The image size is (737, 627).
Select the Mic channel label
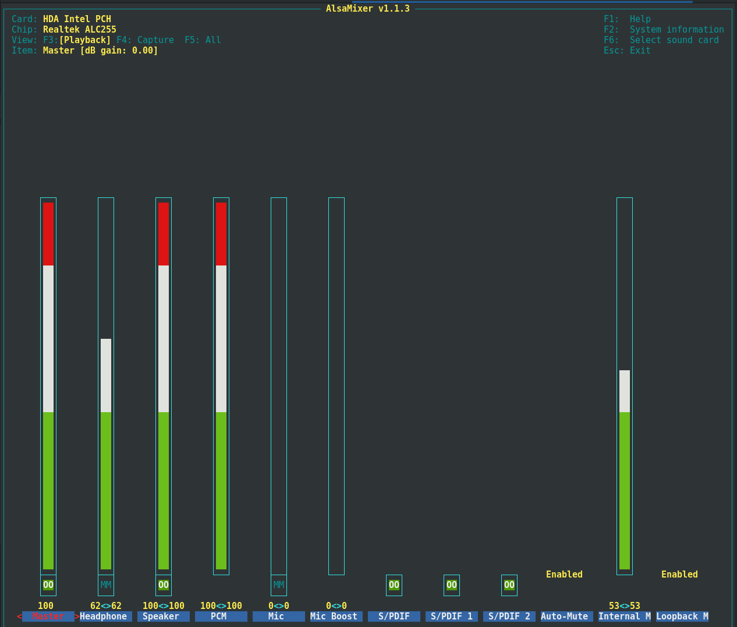pos(279,617)
